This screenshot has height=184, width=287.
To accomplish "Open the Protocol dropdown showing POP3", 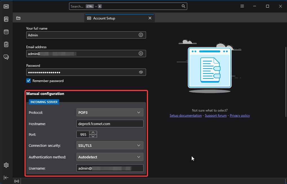I will click(x=110, y=112).
